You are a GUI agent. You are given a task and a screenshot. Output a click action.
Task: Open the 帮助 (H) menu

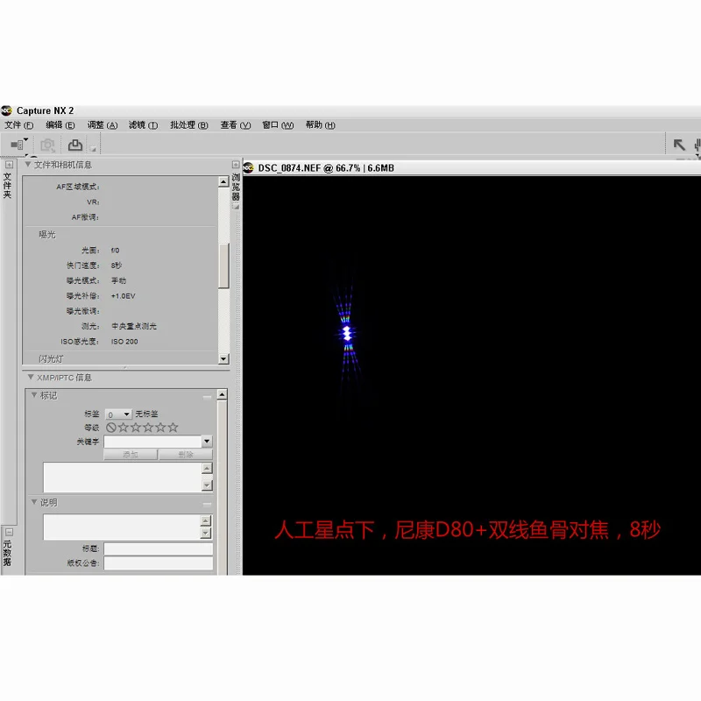tap(321, 125)
